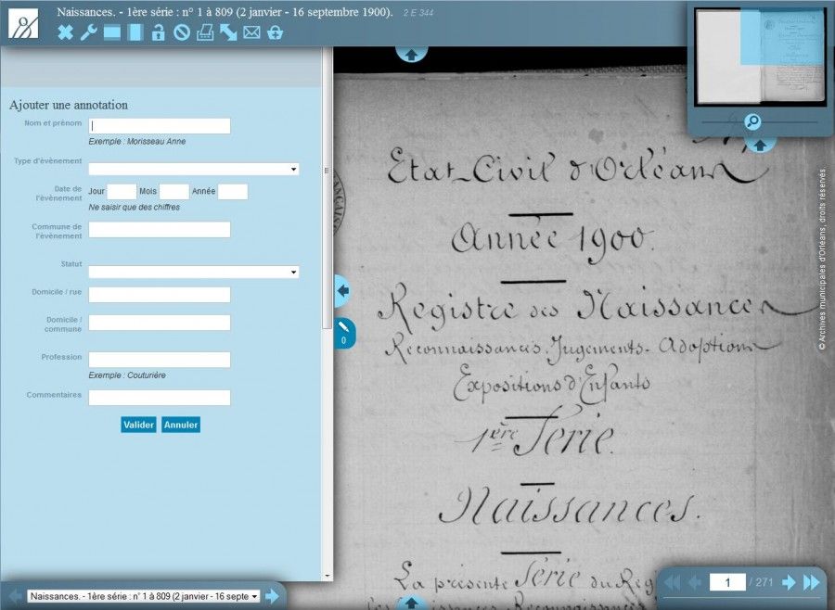Go to the next page arrow

coord(789,583)
